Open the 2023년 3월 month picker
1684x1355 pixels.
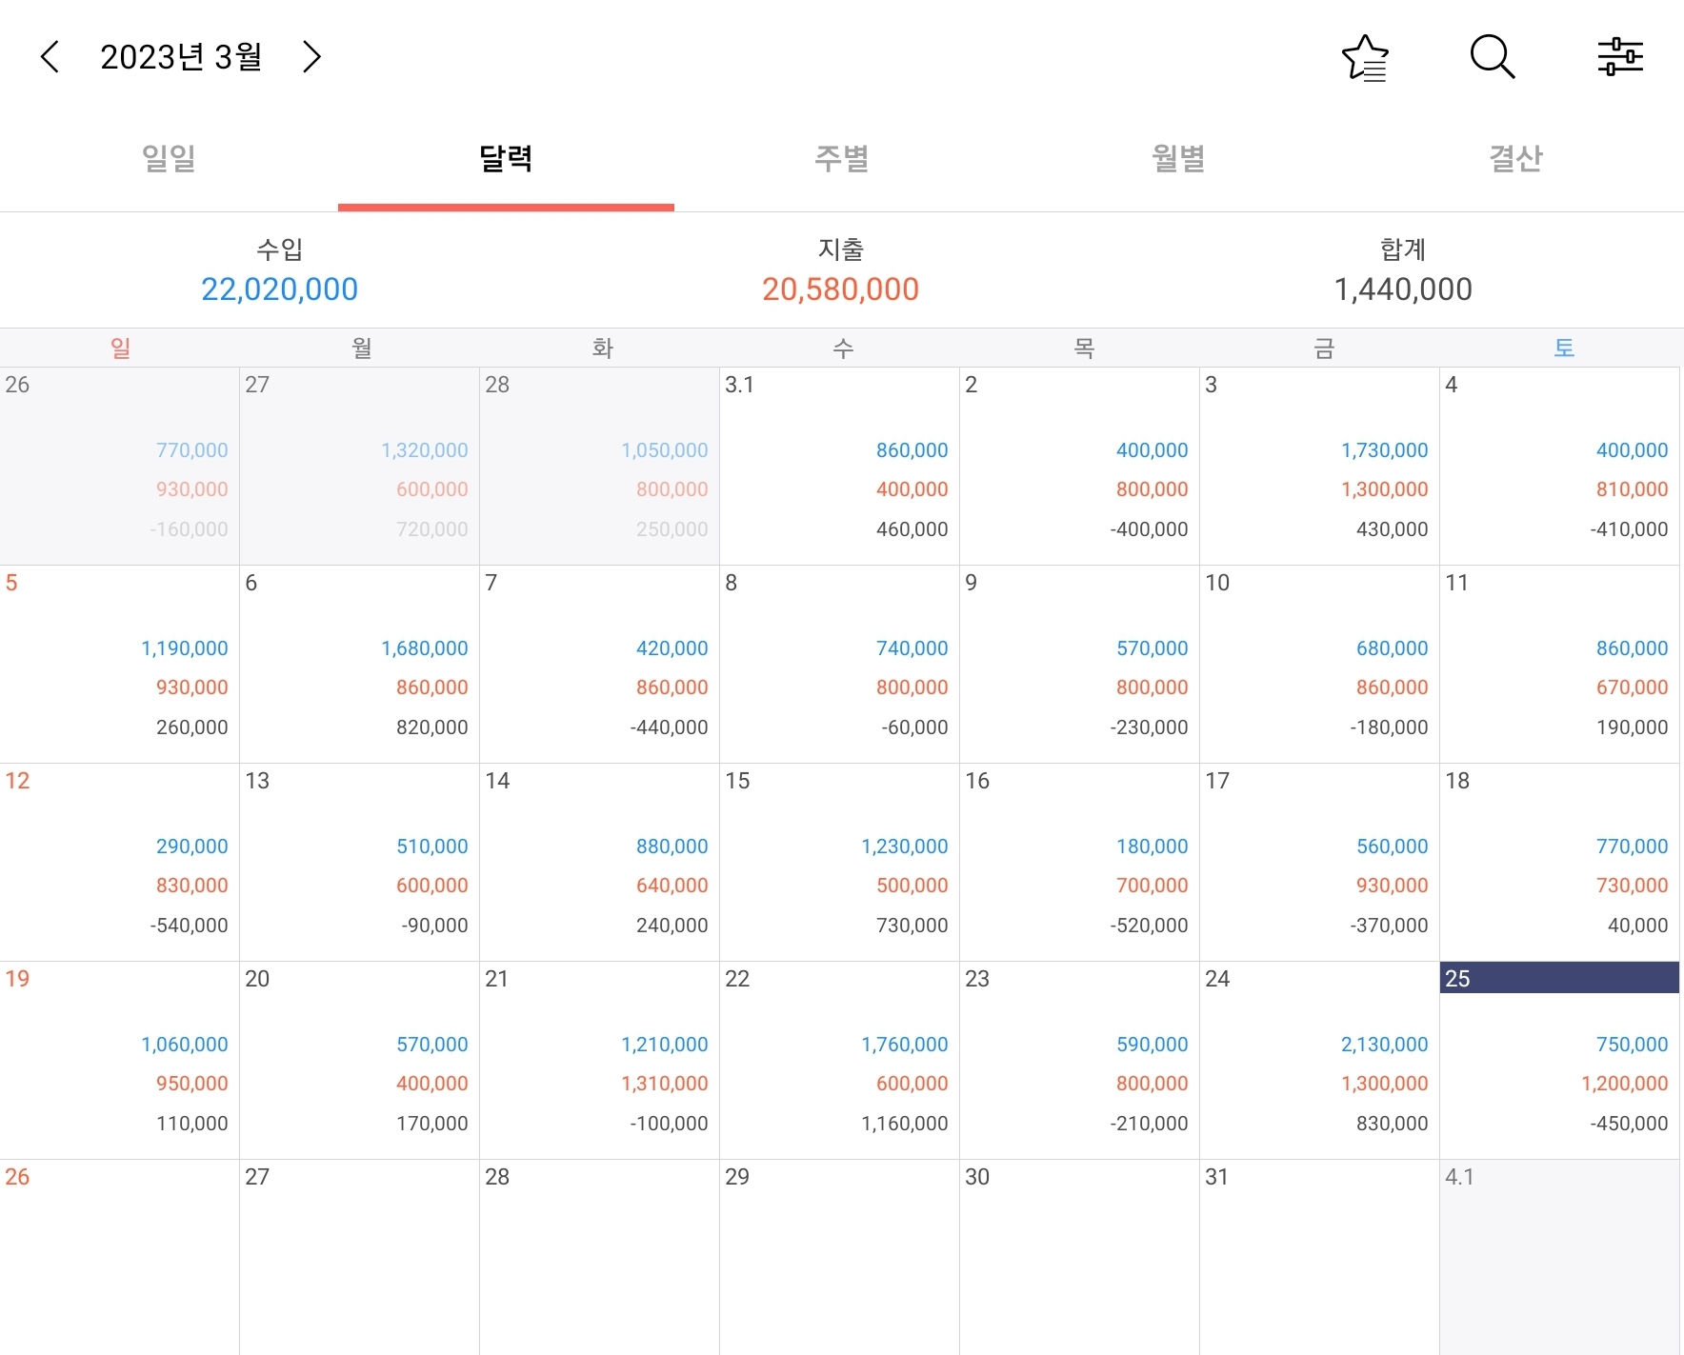click(x=181, y=57)
